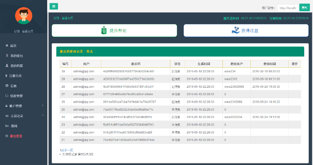Click the user avatar picture
Viewport: 313px width, 165px height.
[23, 16]
